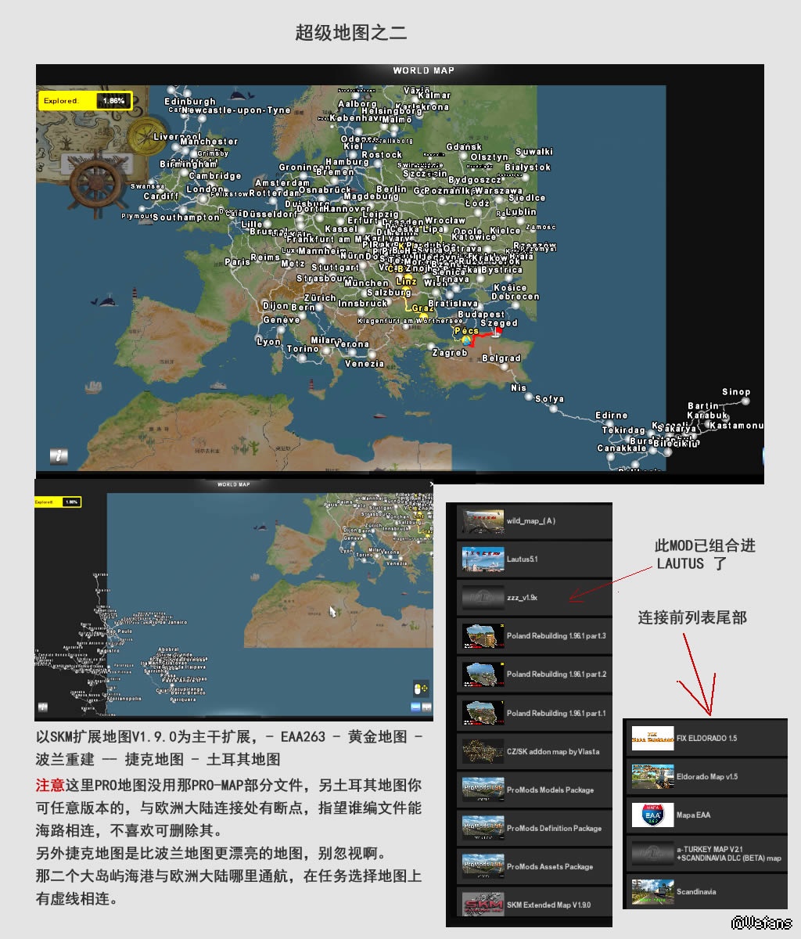Image resolution: width=801 pixels, height=939 pixels.
Task: Click Cardiff city label
Action: 161,197
